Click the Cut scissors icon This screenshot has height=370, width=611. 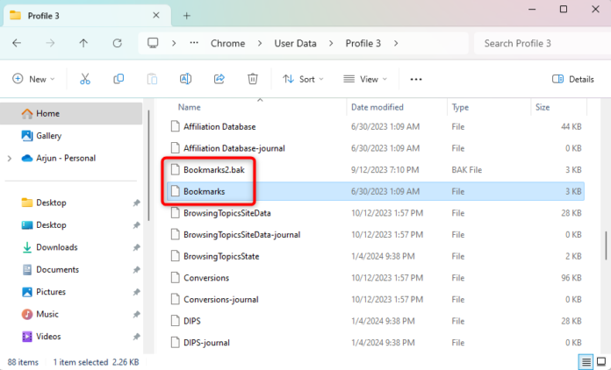(x=85, y=79)
